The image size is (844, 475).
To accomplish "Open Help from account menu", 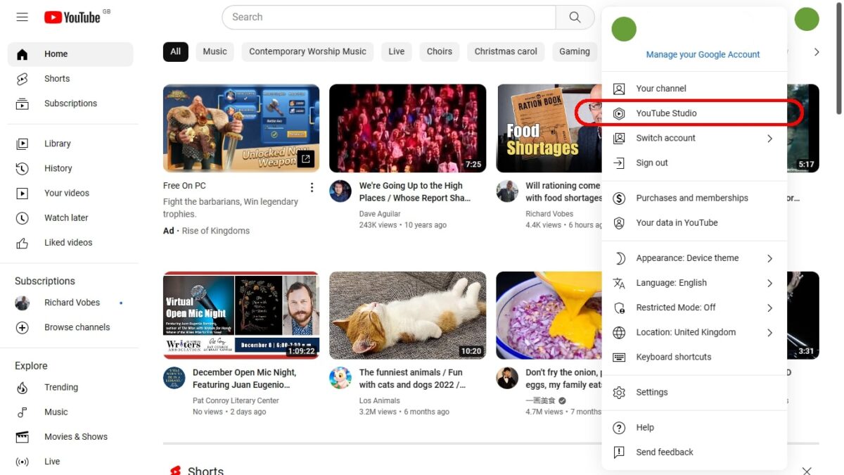I will [x=694, y=427].
